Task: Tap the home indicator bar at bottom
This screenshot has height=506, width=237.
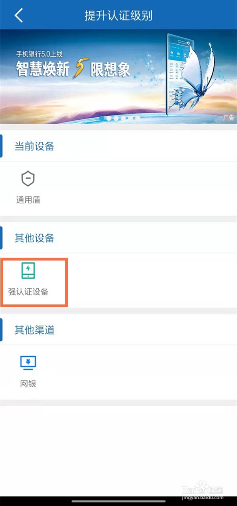Action: point(118,501)
